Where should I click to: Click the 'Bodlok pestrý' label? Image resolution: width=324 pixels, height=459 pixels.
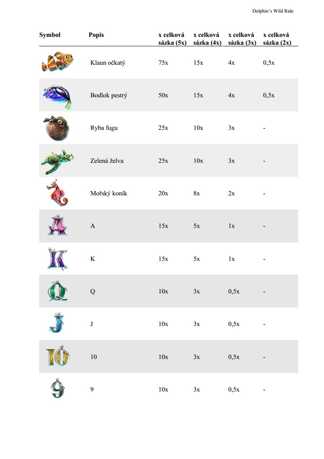109,95
